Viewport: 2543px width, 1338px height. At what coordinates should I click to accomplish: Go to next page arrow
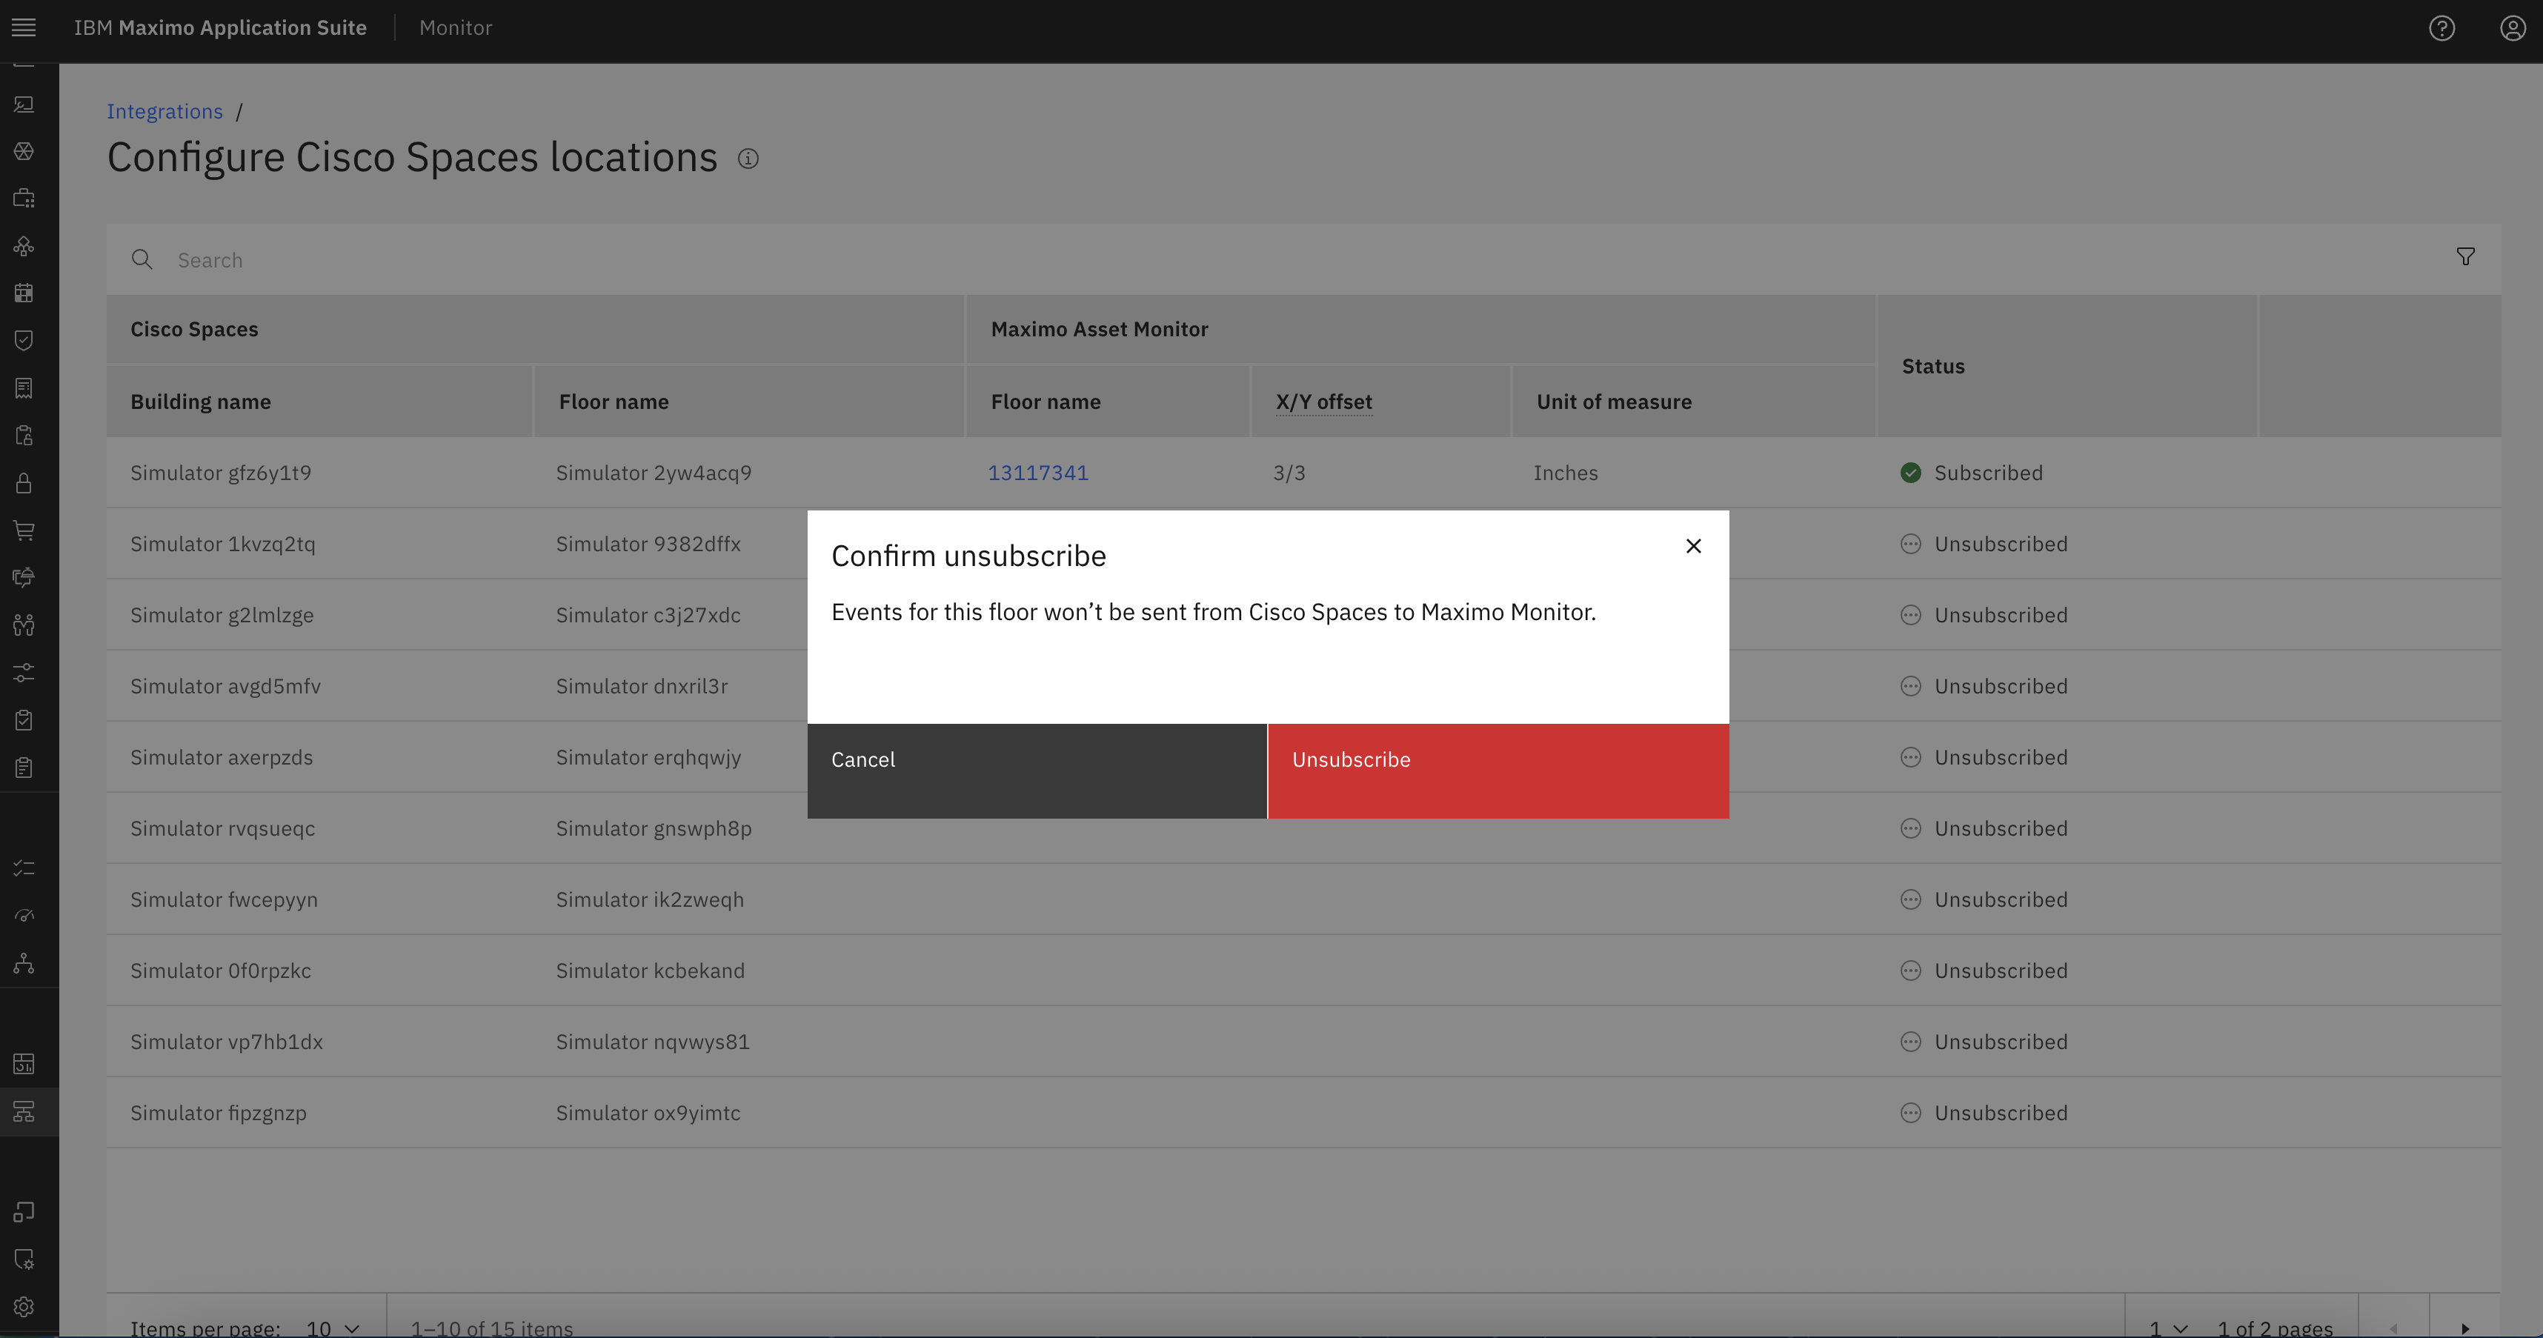click(2464, 1327)
